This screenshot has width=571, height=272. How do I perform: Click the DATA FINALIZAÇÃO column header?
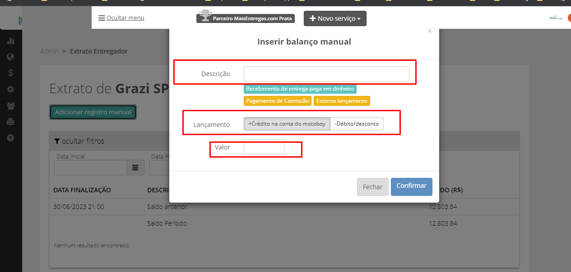(82, 190)
